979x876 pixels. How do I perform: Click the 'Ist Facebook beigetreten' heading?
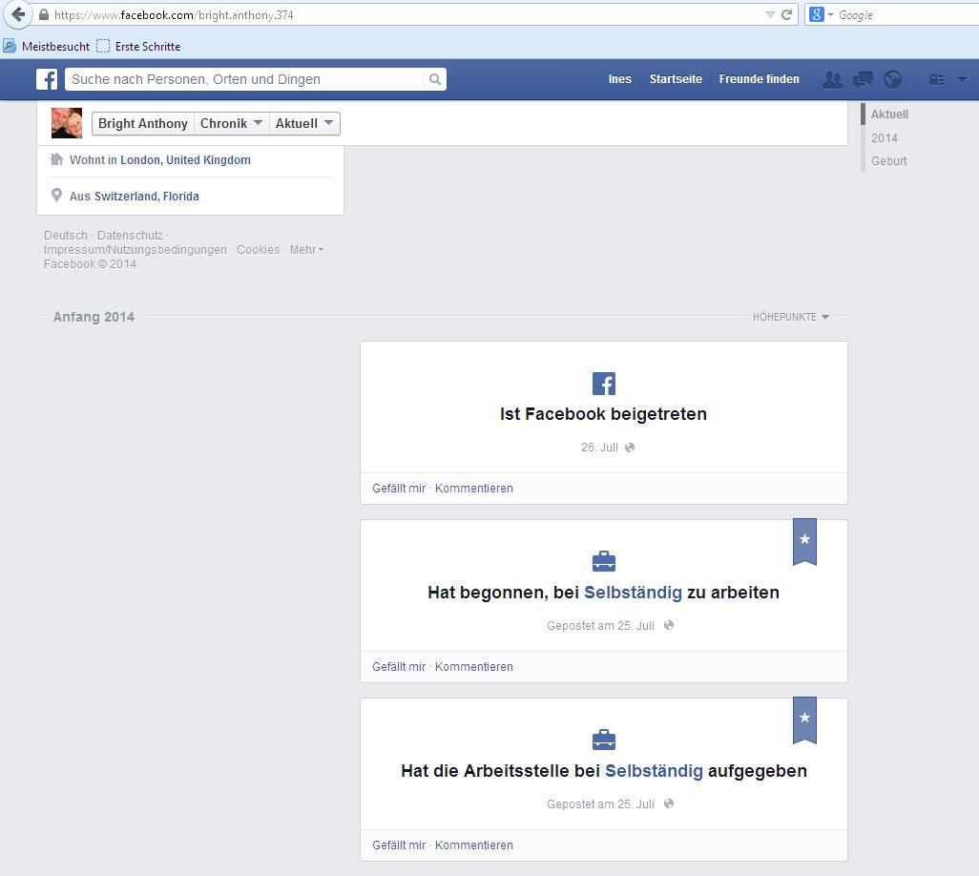tap(603, 414)
